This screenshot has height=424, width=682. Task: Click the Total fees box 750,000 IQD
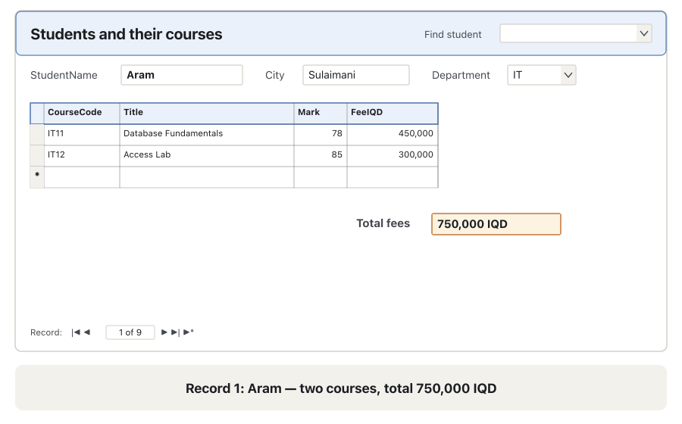tap(496, 224)
